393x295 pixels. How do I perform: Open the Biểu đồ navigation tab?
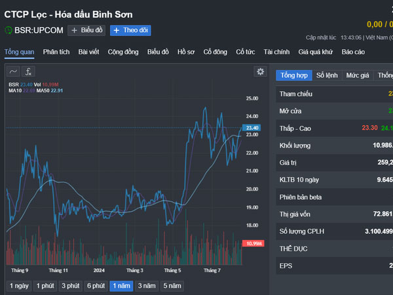click(x=158, y=52)
